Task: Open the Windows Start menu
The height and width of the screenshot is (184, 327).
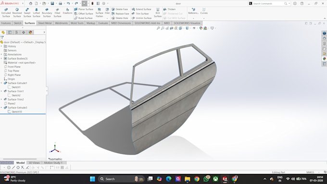Action: coord(92,179)
